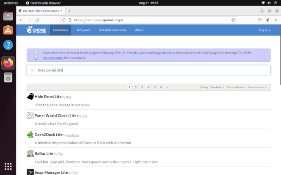Open the Dash2Dock Lite extension
Screen dimensions: 281x175
[49, 135]
